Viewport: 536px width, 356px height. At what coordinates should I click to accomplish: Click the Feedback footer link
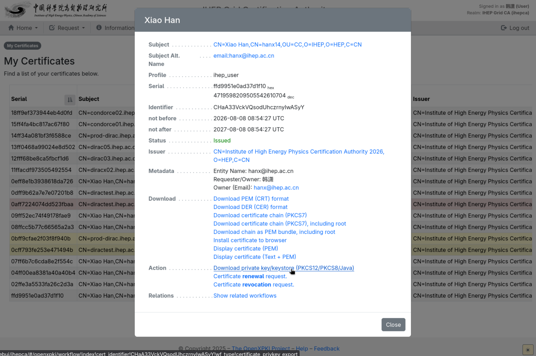[326, 349]
